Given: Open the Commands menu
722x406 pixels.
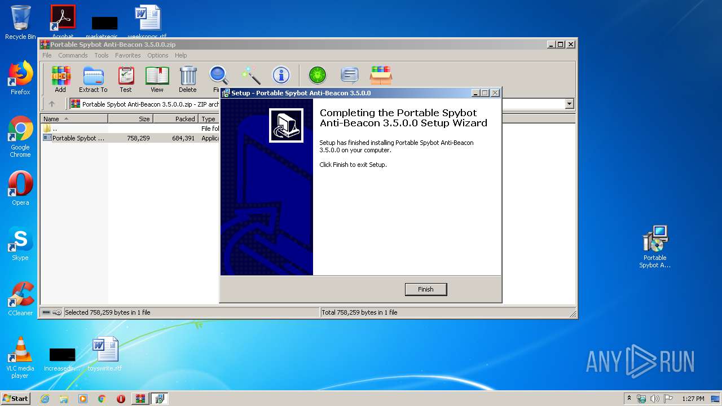Looking at the screenshot, I should [73, 55].
